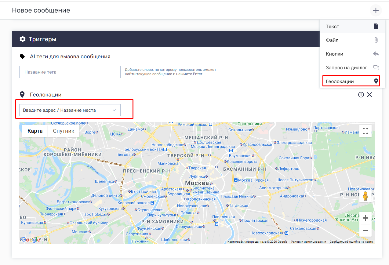Click the Street View pegman icon
Image resolution: width=389 pixels, height=265 pixels.
(x=365, y=197)
